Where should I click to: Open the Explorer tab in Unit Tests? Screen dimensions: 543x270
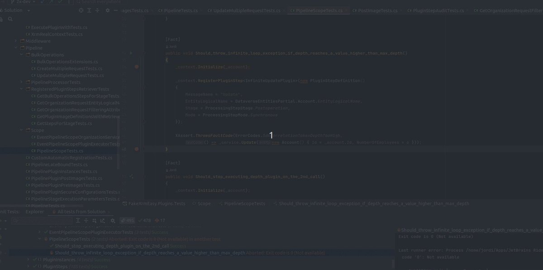click(35, 212)
